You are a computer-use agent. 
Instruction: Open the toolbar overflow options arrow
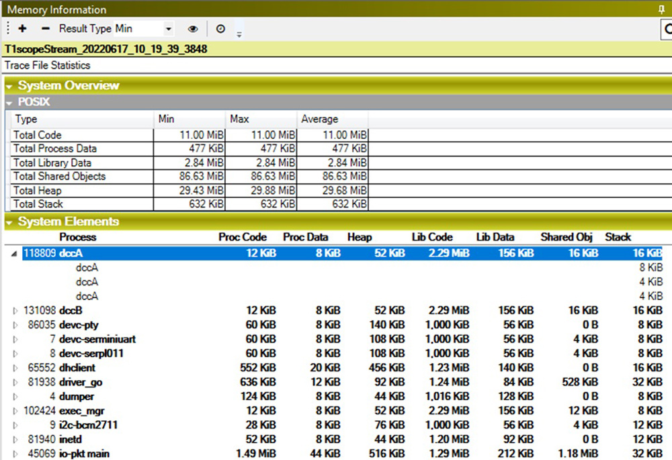239,34
